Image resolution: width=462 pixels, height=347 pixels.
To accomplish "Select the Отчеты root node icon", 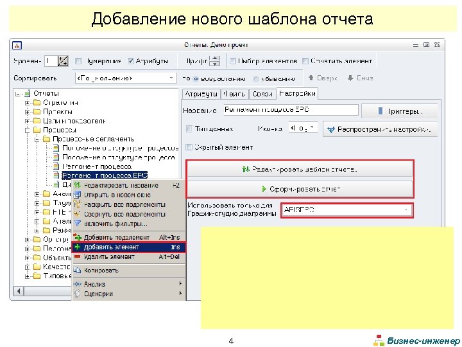I will click(x=28, y=94).
